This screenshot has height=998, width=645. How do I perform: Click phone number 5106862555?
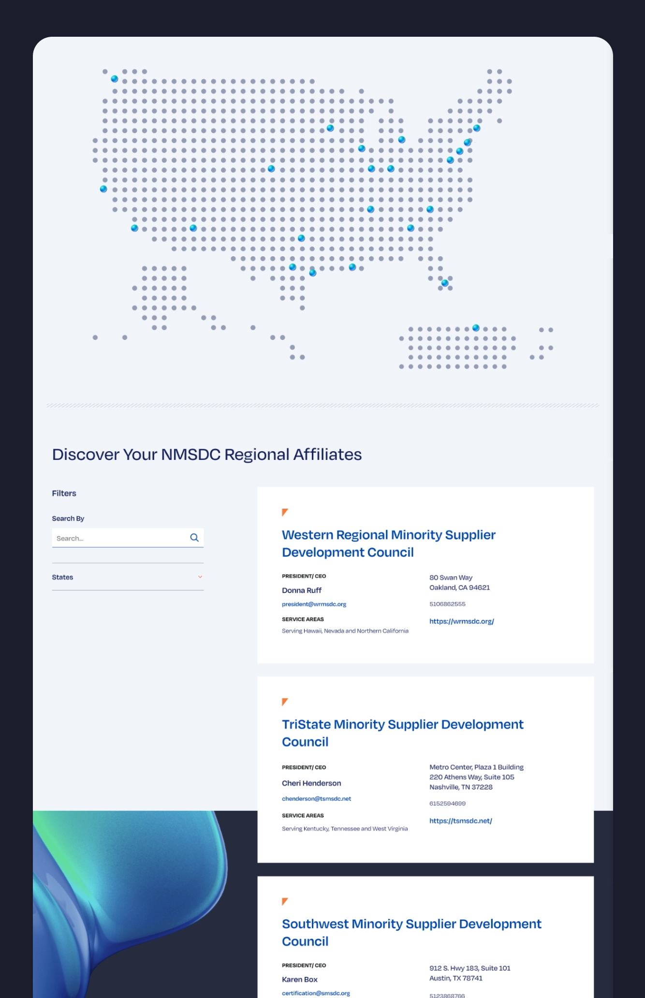pyautogui.click(x=447, y=604)
